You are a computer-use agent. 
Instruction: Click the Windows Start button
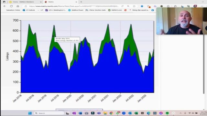pos(30,113)
